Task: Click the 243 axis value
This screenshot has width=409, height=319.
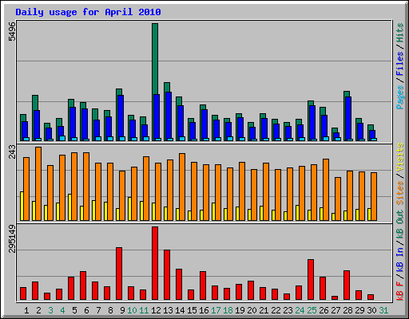Action: [12, 152]
